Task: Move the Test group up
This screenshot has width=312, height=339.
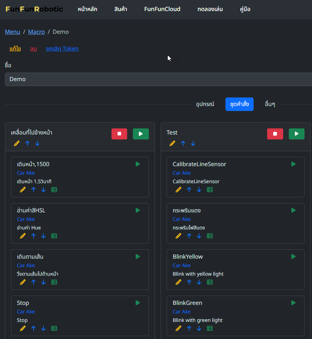Action: coord(183,143)
